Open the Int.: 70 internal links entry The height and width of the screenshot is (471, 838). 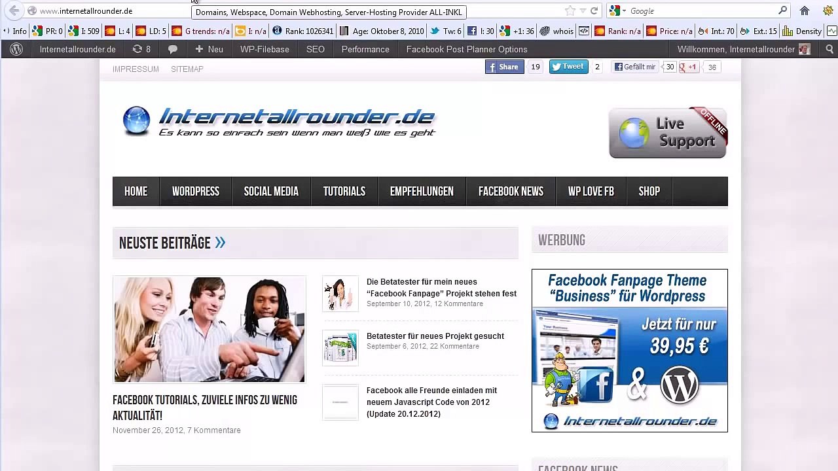coord(716,31)
